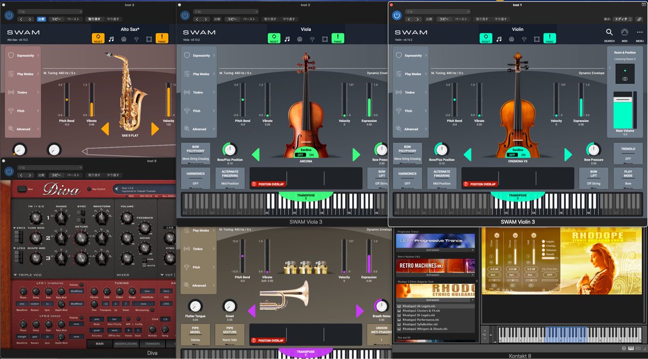Expand Expressivity section in Alto Sax window

click(23, 56)
